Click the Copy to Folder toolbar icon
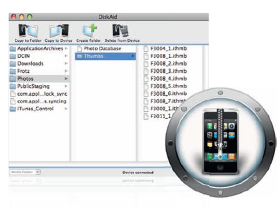This screenshot has width=277, height=207. [28, 30]
